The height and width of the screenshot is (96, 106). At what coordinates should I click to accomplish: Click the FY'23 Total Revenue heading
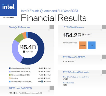coord(74,27)
